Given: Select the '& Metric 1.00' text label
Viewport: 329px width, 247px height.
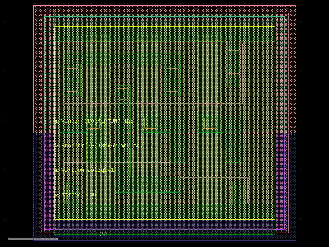Looking at the screenshot, I should coord(76,194).
